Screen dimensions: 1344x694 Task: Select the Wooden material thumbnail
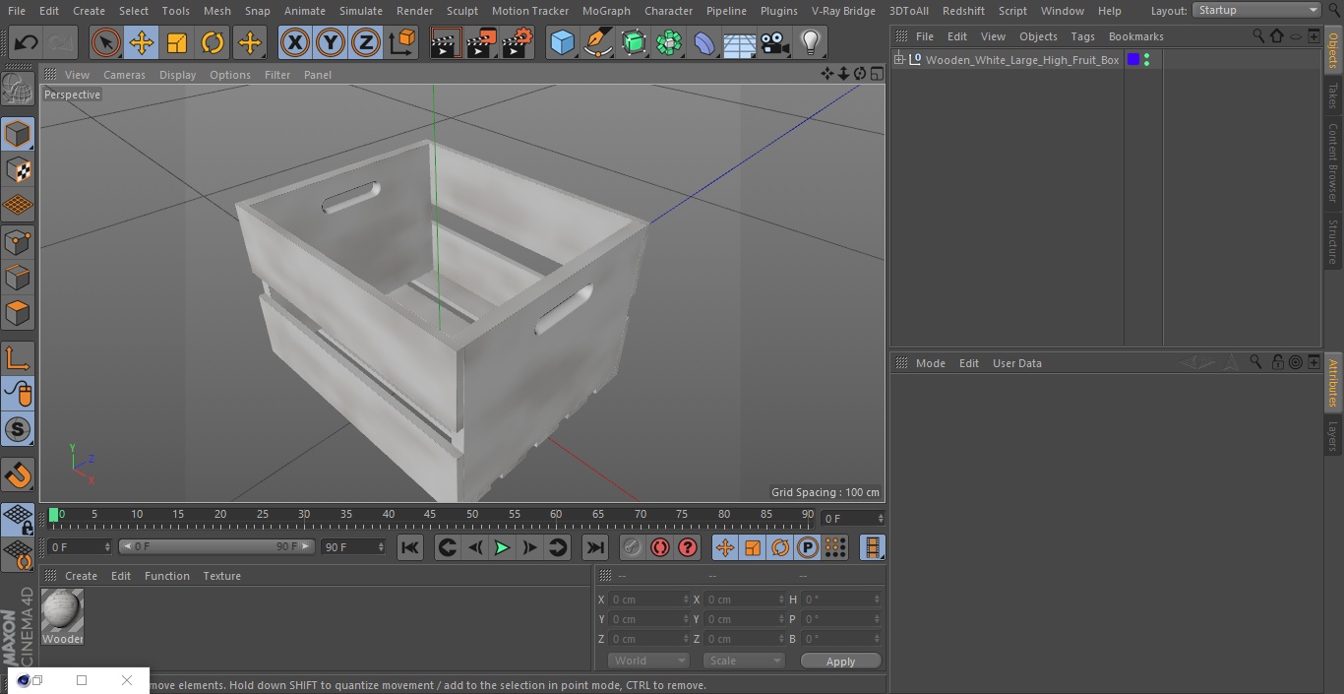63,612
